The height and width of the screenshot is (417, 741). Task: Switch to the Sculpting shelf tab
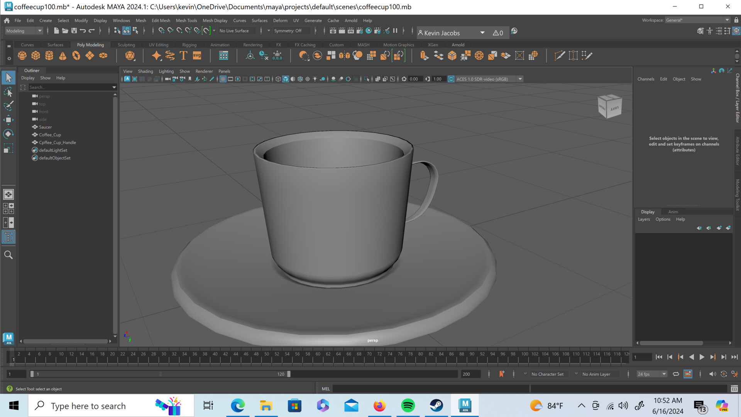126,44
